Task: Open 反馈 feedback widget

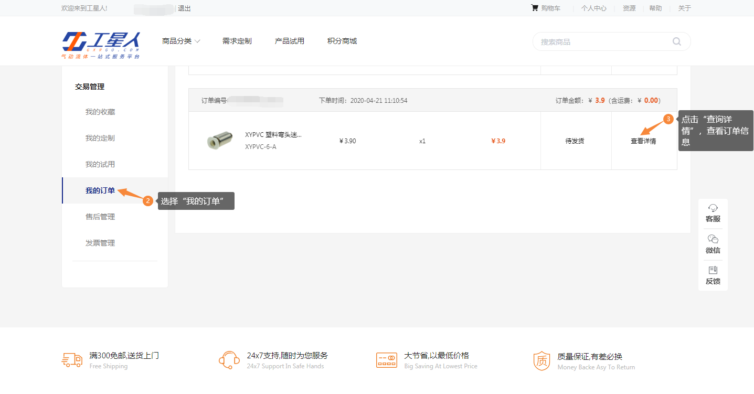Action: coord(713,275)
